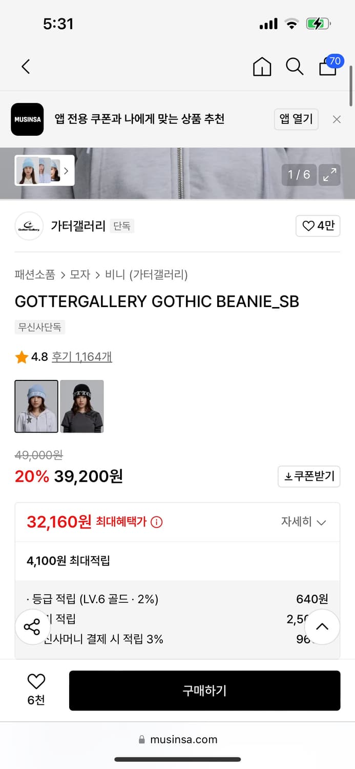This screenshot has width=355, height=769.
Task: Select the black beanie color thumbnail
Action: pos(81,406)
